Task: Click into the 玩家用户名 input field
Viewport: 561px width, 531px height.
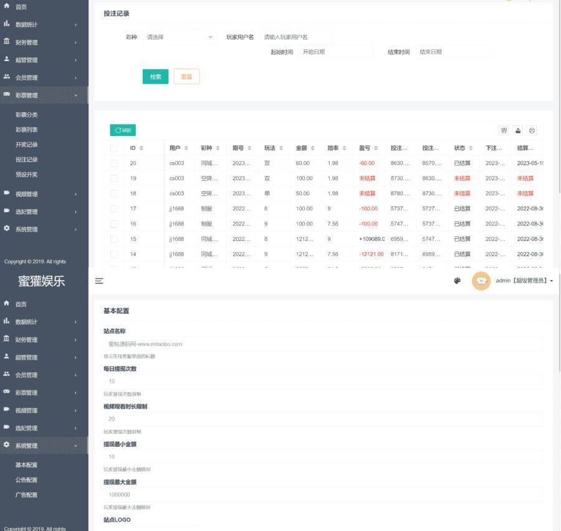Action: 297,37
